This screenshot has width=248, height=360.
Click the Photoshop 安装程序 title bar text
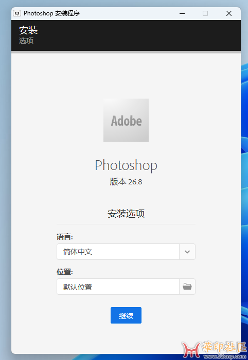click(52, 13)
